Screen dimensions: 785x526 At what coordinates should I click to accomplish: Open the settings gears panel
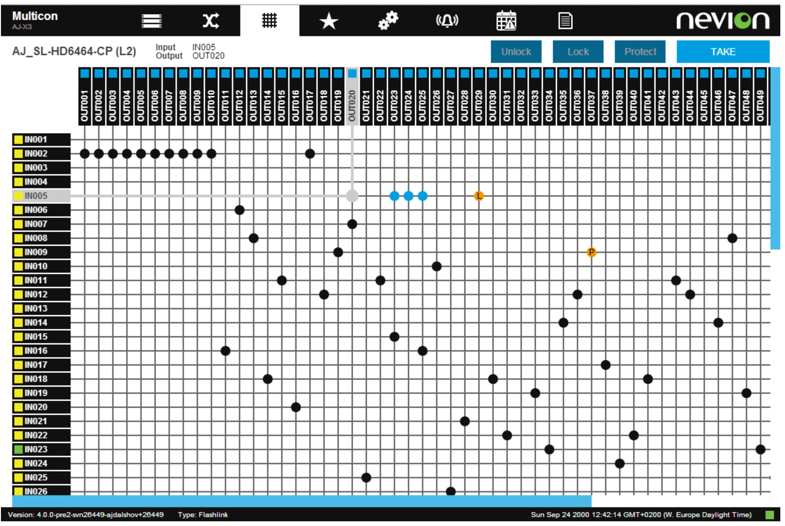(x=388, y=20)
